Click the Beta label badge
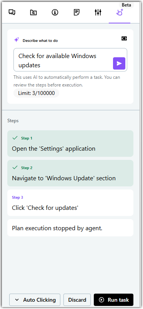143x309 pixels. (126, 5)
